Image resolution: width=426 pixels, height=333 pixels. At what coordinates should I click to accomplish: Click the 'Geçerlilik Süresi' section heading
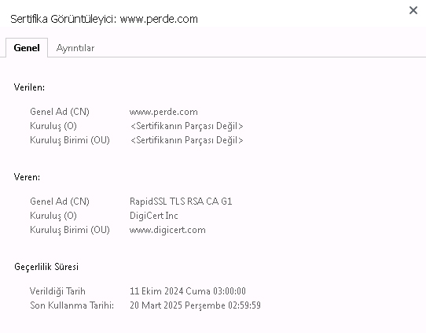click(x=46, y=267)
